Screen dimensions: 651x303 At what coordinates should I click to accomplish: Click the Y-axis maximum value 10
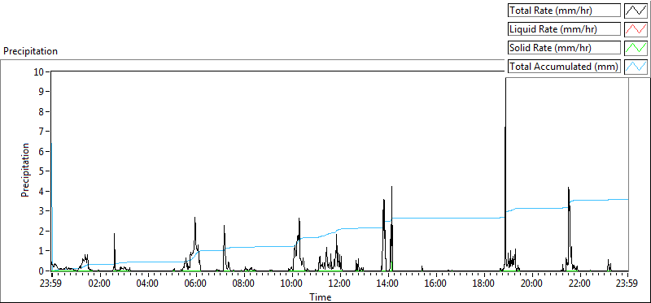coord(39,71)
